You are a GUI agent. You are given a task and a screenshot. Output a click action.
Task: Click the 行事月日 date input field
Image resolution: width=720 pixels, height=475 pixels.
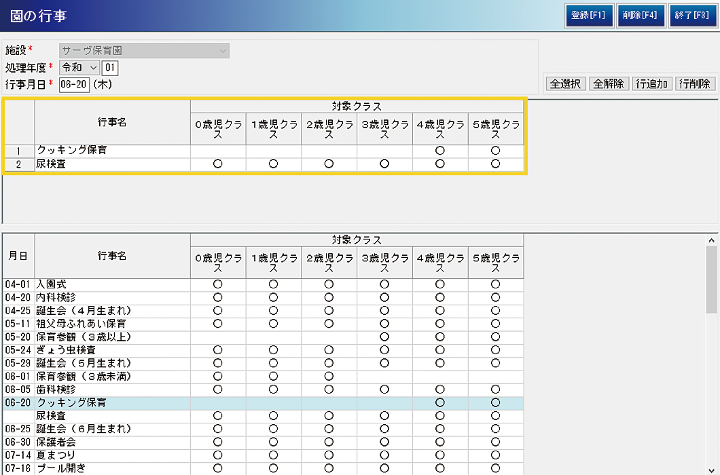[75, 84]
